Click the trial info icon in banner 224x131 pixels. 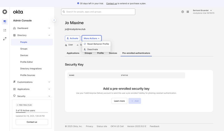(x=78, y=3)
